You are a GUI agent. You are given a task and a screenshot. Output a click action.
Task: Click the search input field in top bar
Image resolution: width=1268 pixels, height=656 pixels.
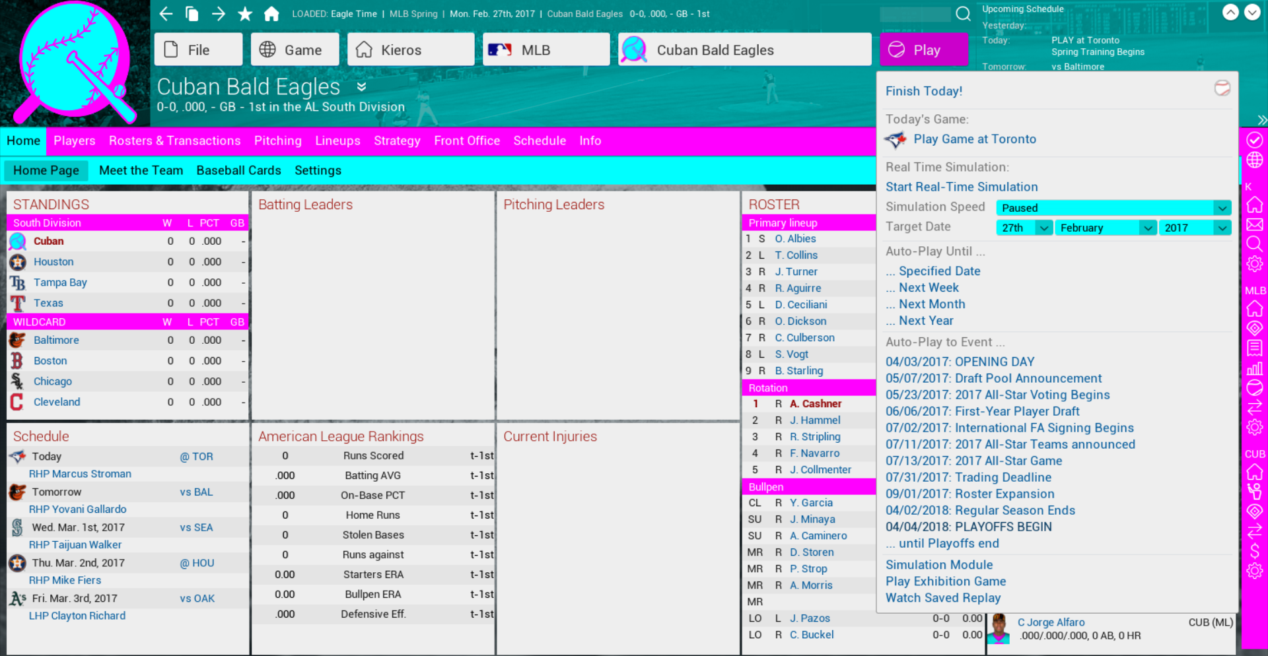[x=915, y=14]
